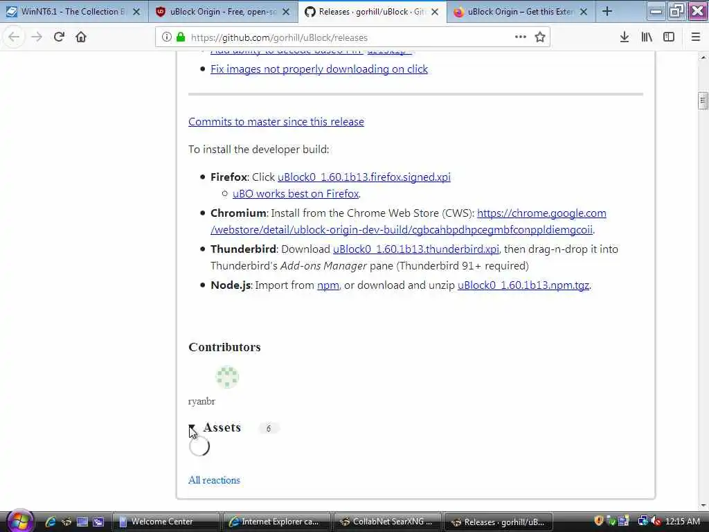The height and width of the screenshot is (532, 709).
Task: Switch to CollabNet SearXNG taskbar window
Action: [x=387, y=522]
